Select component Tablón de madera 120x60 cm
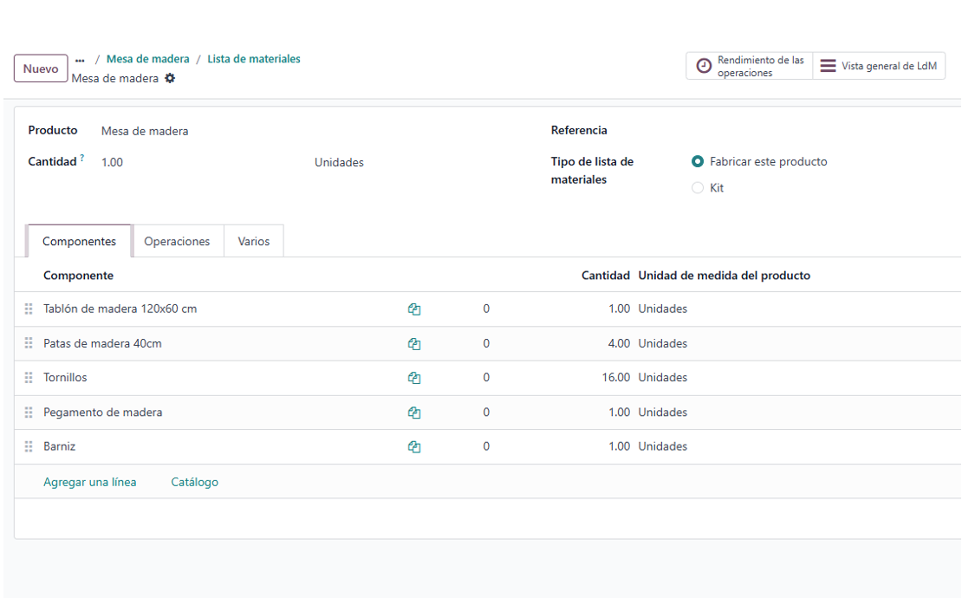Viewport: 962px width, 598px height. [x=120, y=309]
